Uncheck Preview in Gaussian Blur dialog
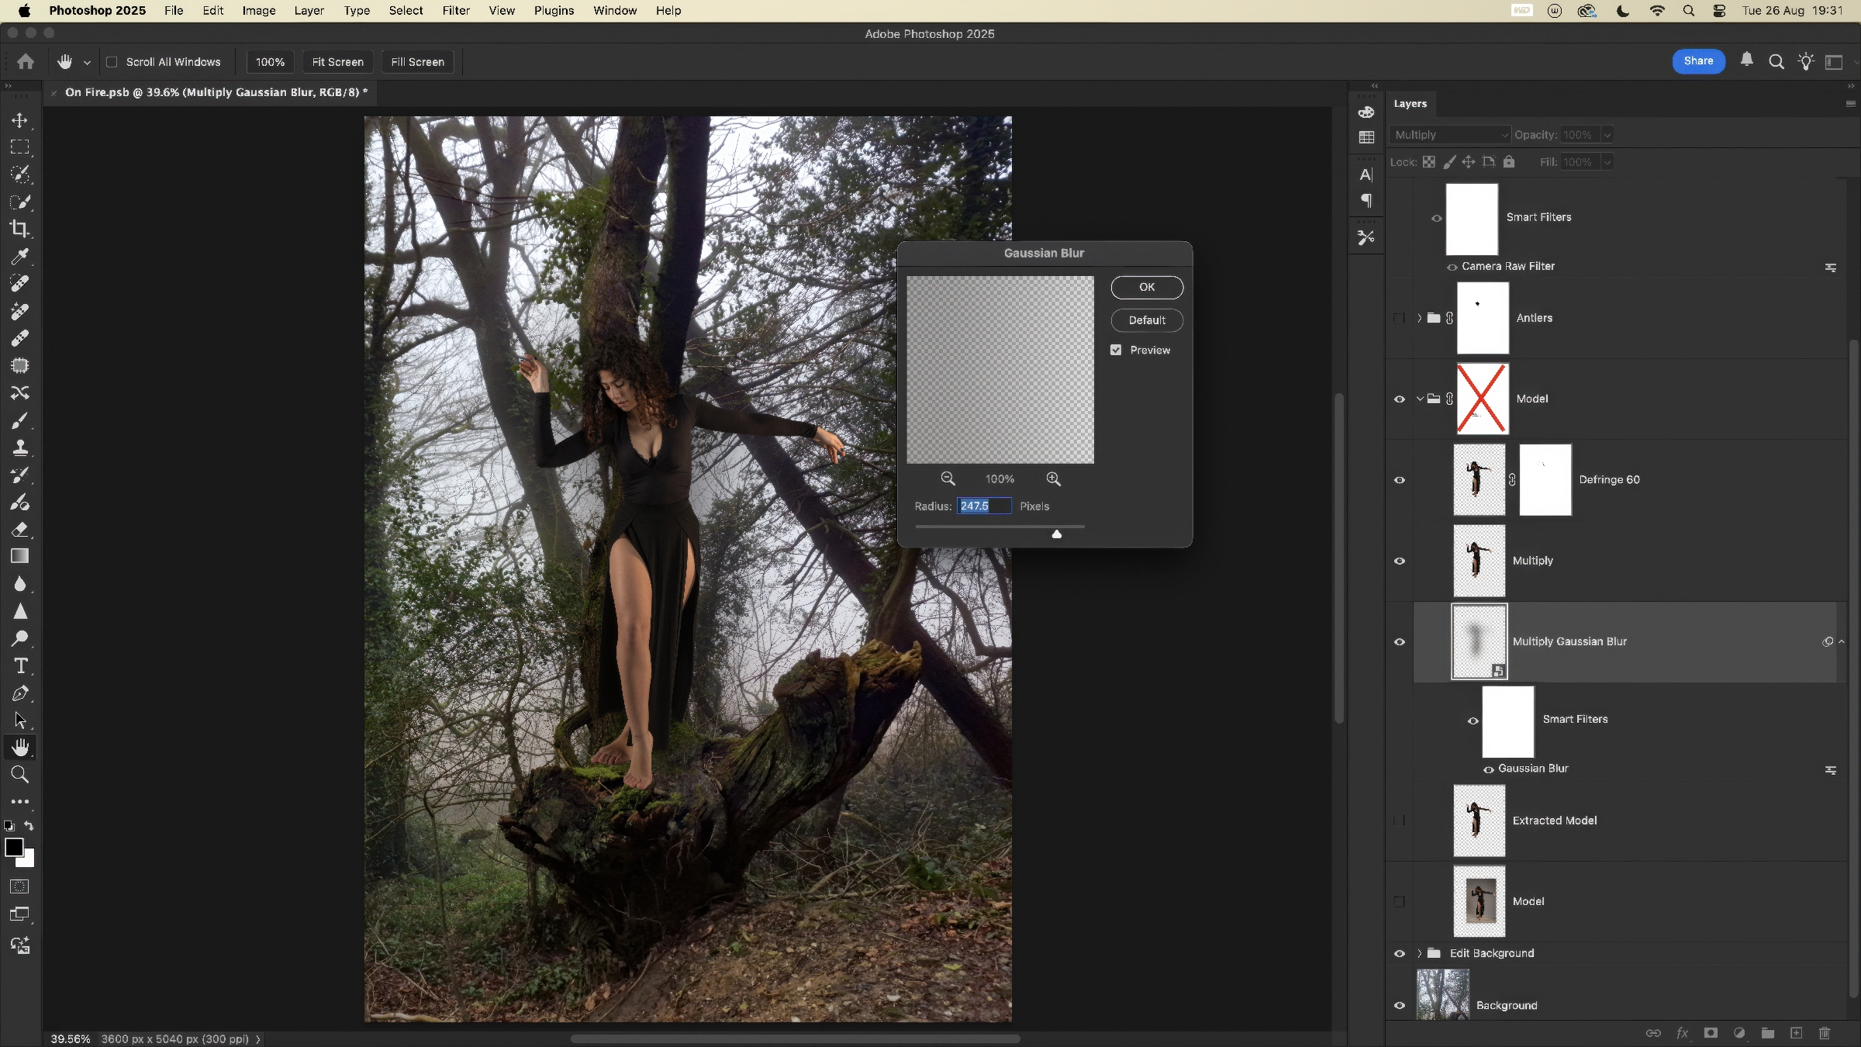The image size is (1861, 1047). click(x=1116, y=351)
